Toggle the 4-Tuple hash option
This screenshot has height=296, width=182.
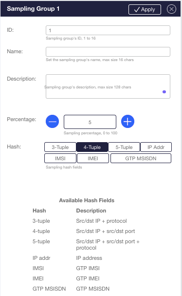92,147
